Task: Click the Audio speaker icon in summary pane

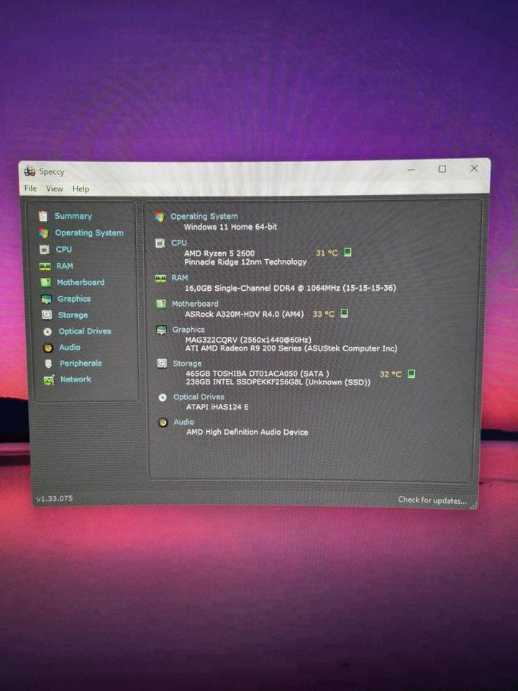Action: tap(163, 423)
